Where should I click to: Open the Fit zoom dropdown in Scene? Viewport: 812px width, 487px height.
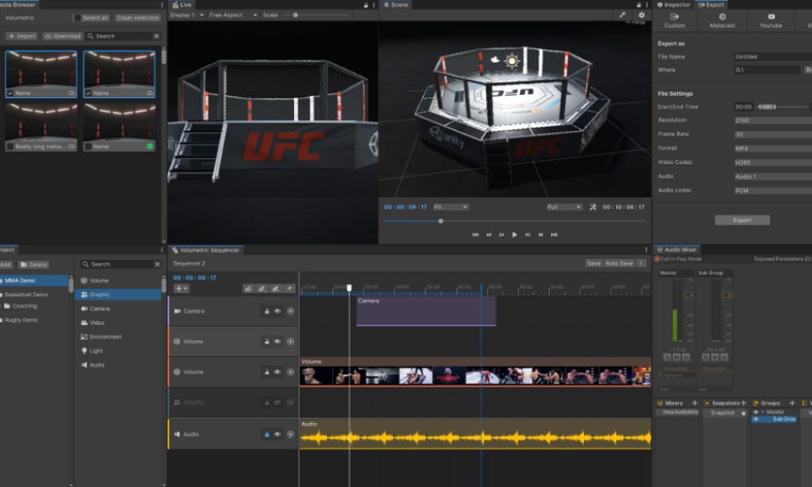pyautogui.click(x=451, y=207)
